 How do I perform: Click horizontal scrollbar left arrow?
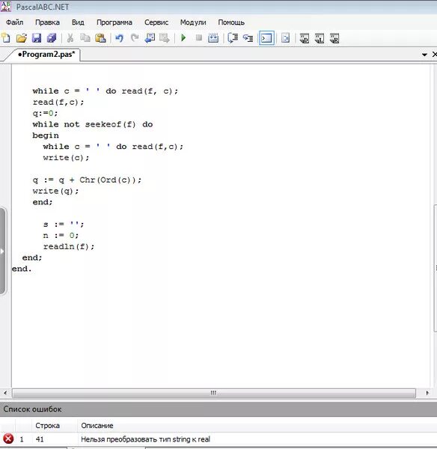pos(5,393)
